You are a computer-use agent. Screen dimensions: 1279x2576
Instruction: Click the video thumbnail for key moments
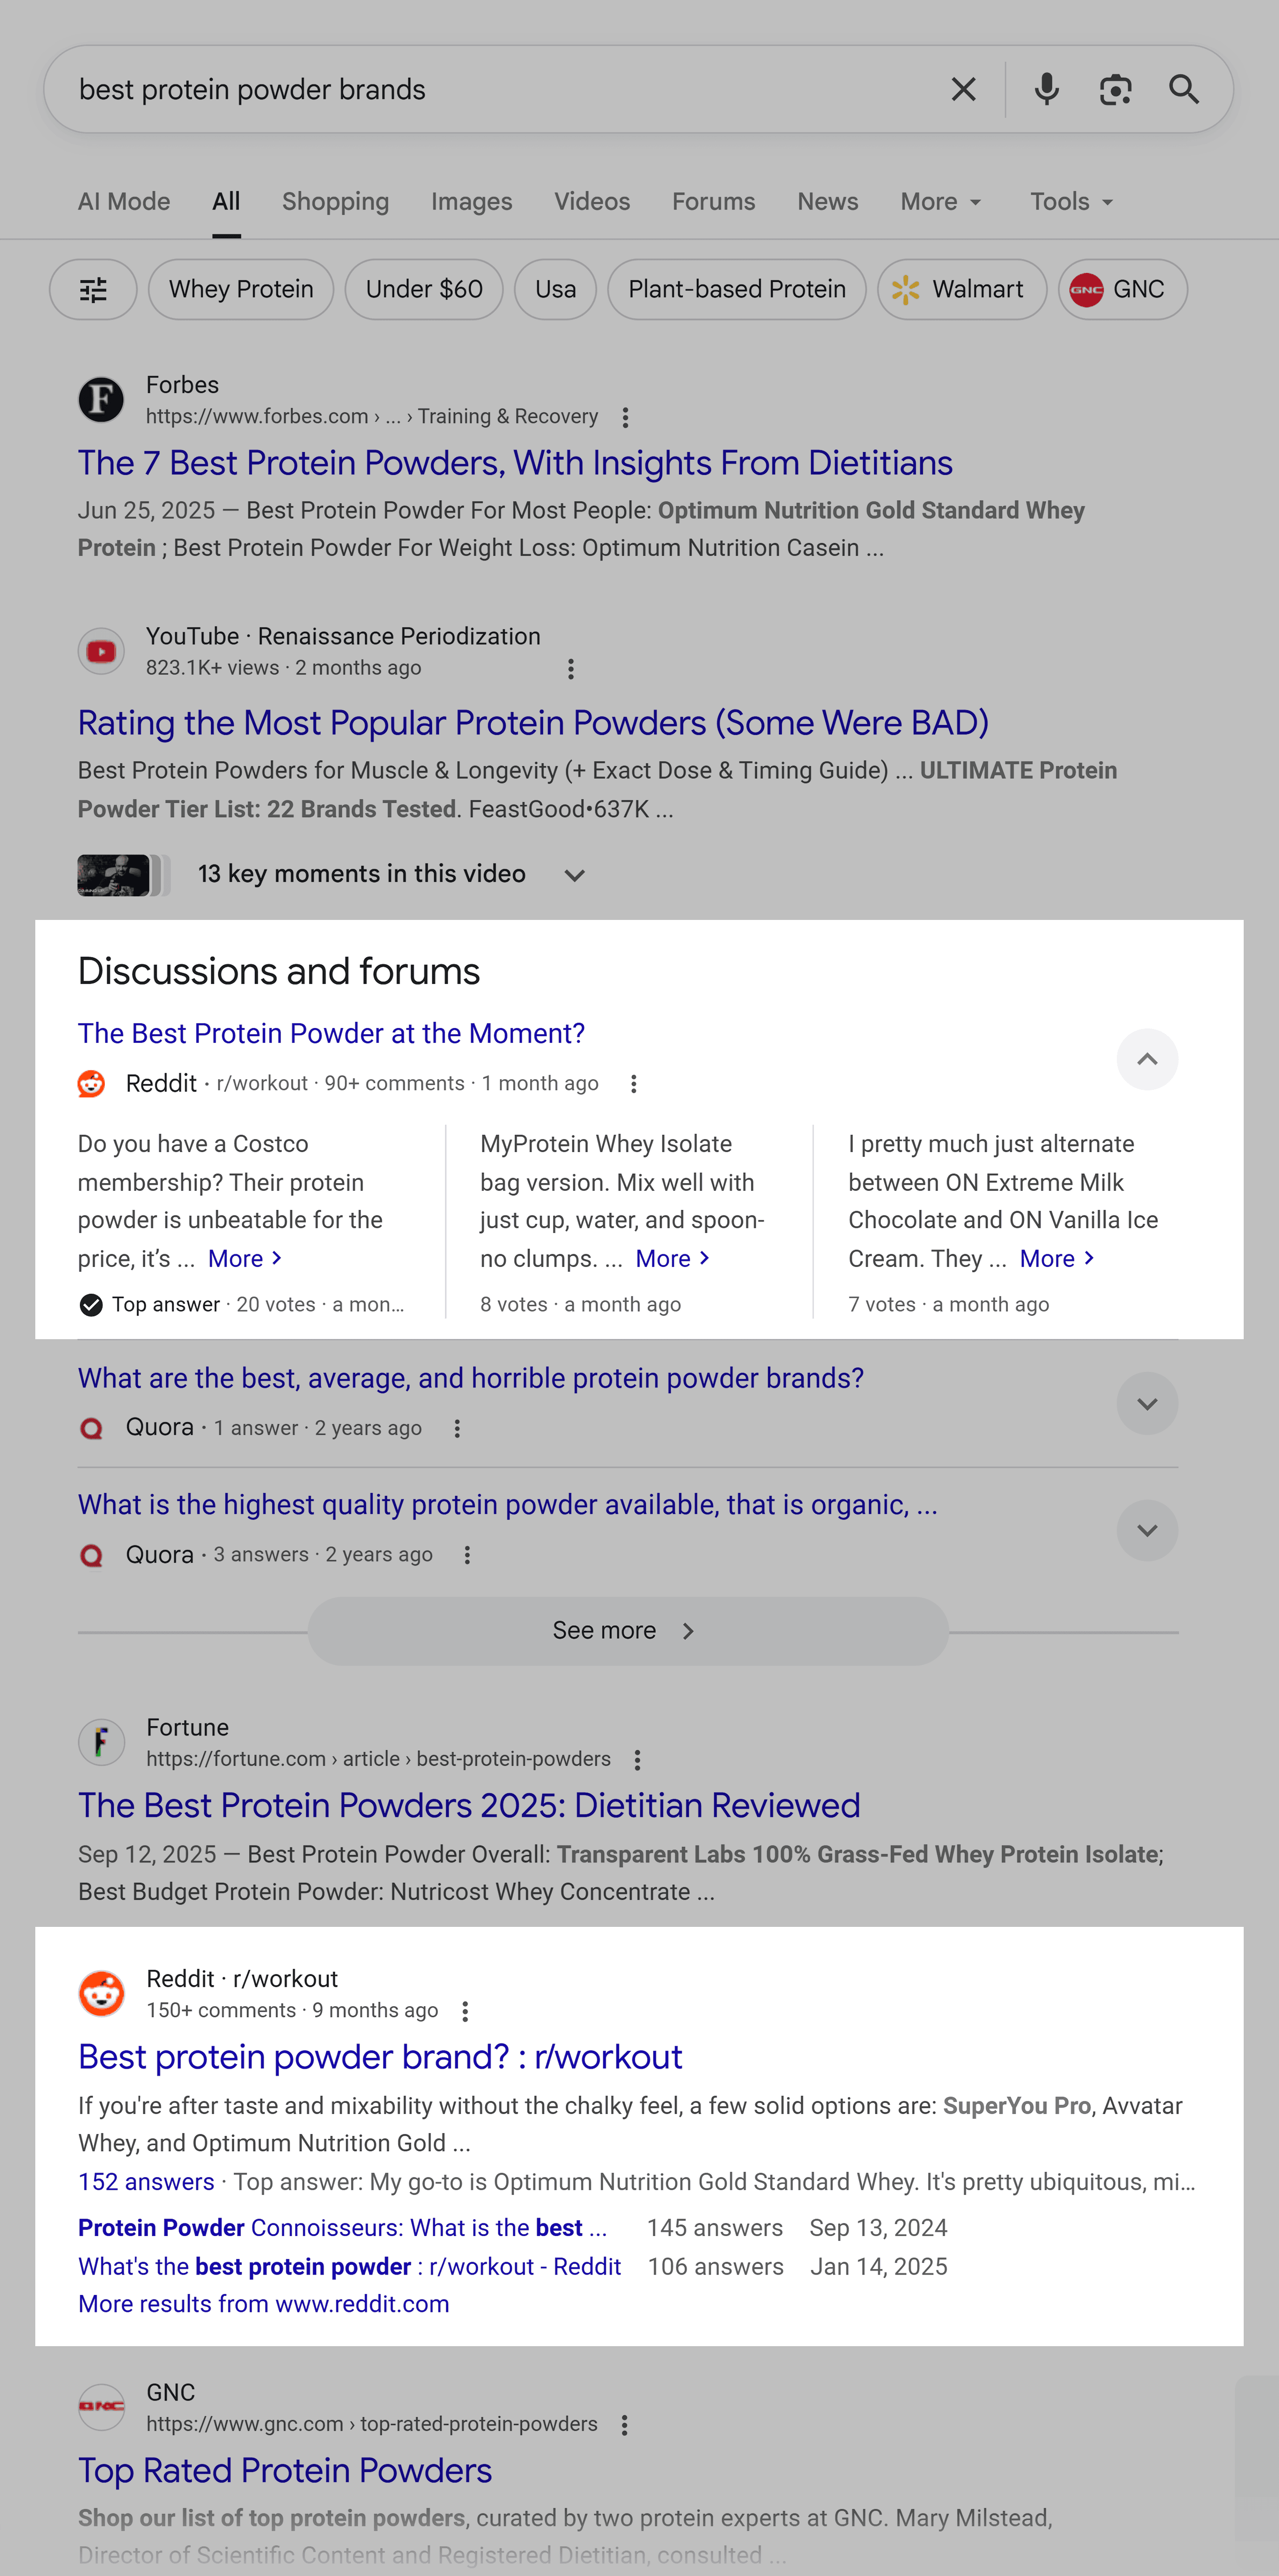tap(115, 875)
